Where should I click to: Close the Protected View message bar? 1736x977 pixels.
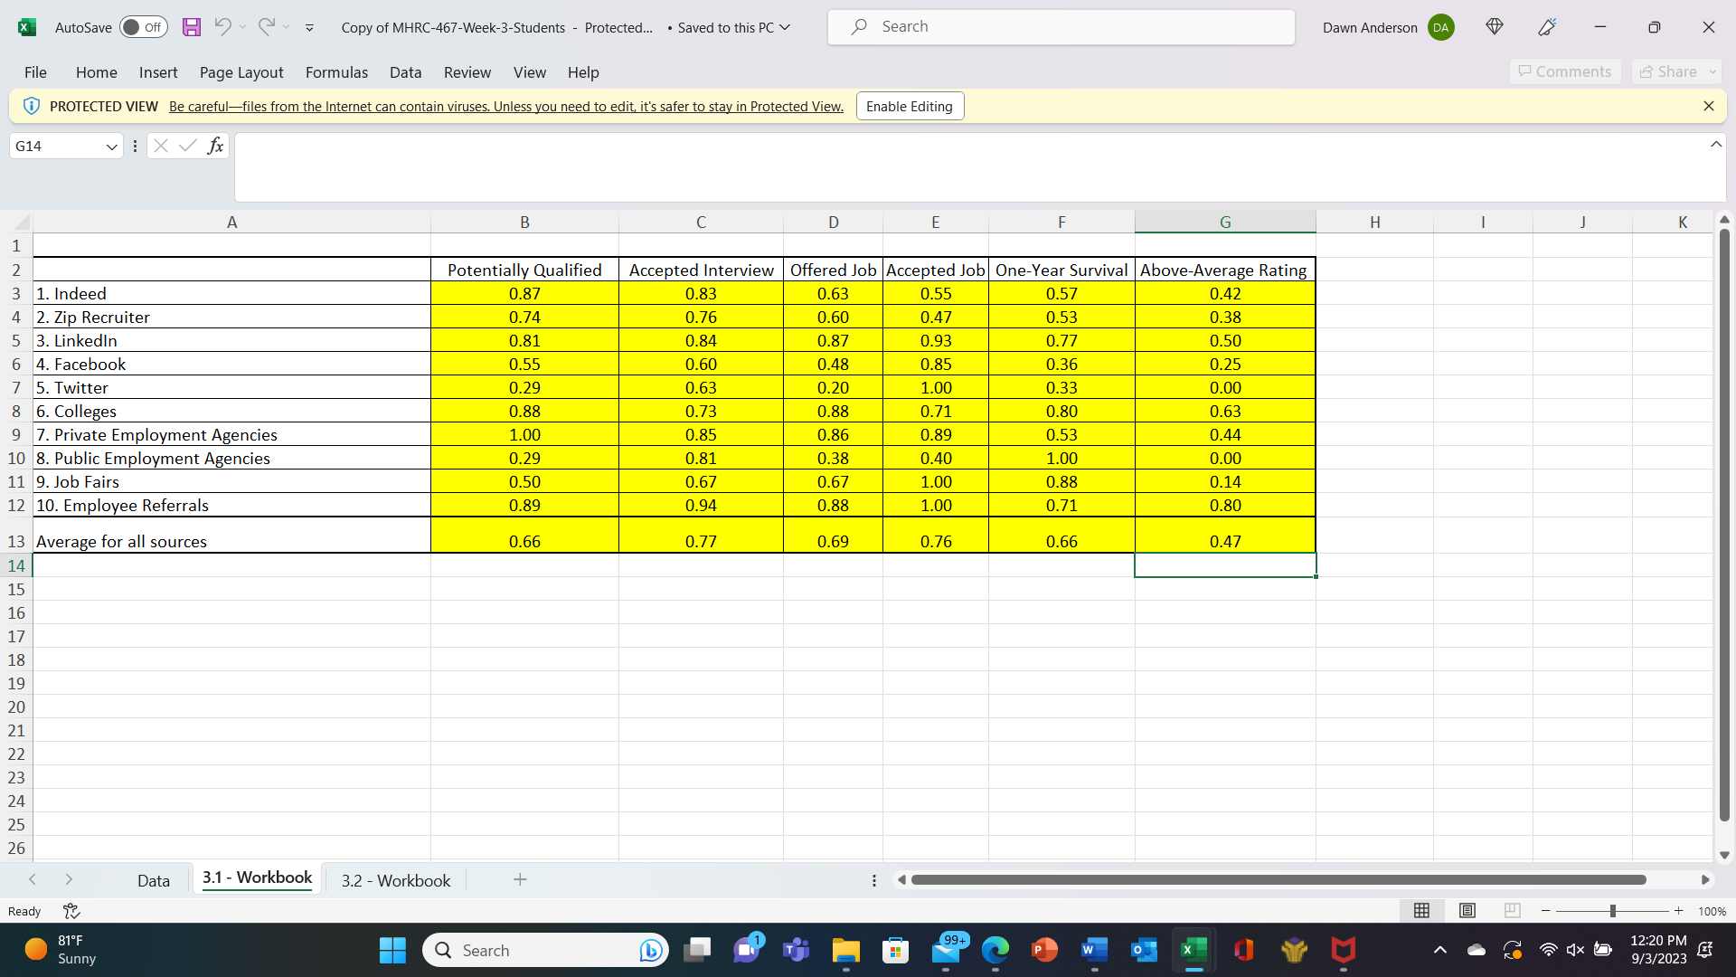pyautogui.click(x=1708, y=106)
